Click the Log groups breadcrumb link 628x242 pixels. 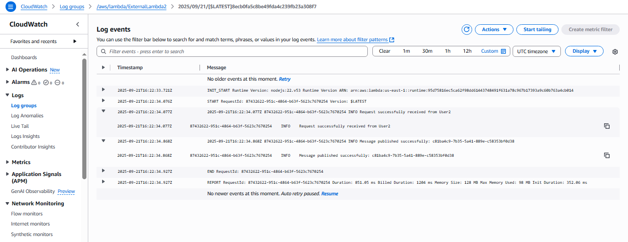[x=72, y=7]
